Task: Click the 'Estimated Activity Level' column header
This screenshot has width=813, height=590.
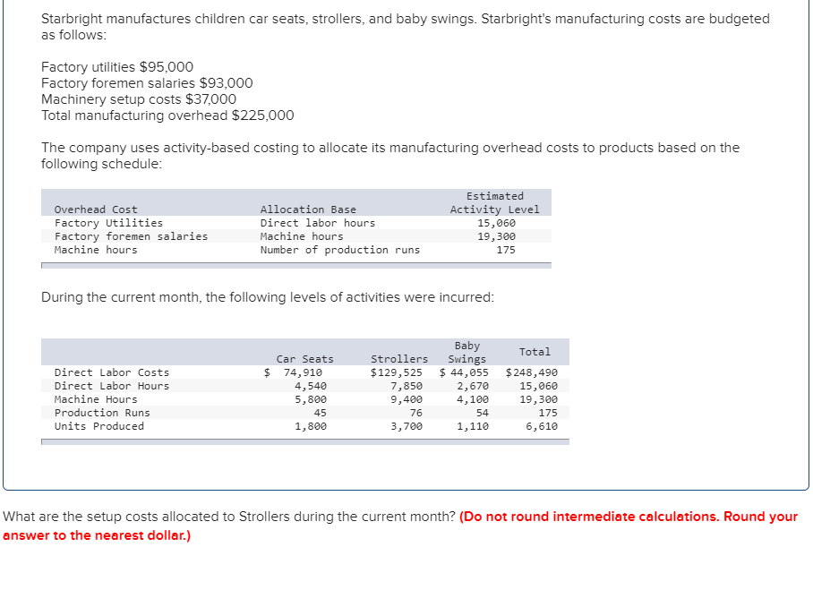Action: tap(494, 202)
